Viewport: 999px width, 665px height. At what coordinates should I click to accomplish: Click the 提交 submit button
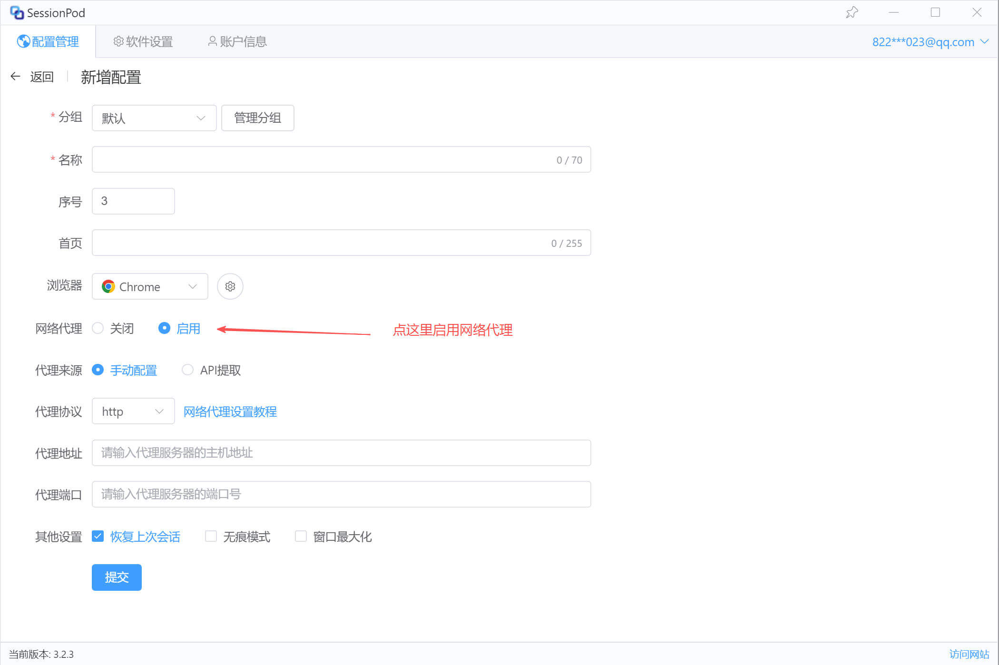[x=117, y=577]
